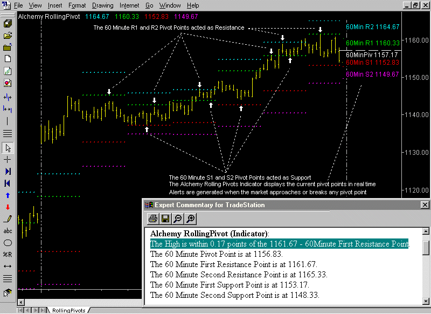Image resolution: width=431 pixels, height=314 pixels.
Task: Click the '60MinPiv 1157.17' chart label
Action: coord(372,55)
